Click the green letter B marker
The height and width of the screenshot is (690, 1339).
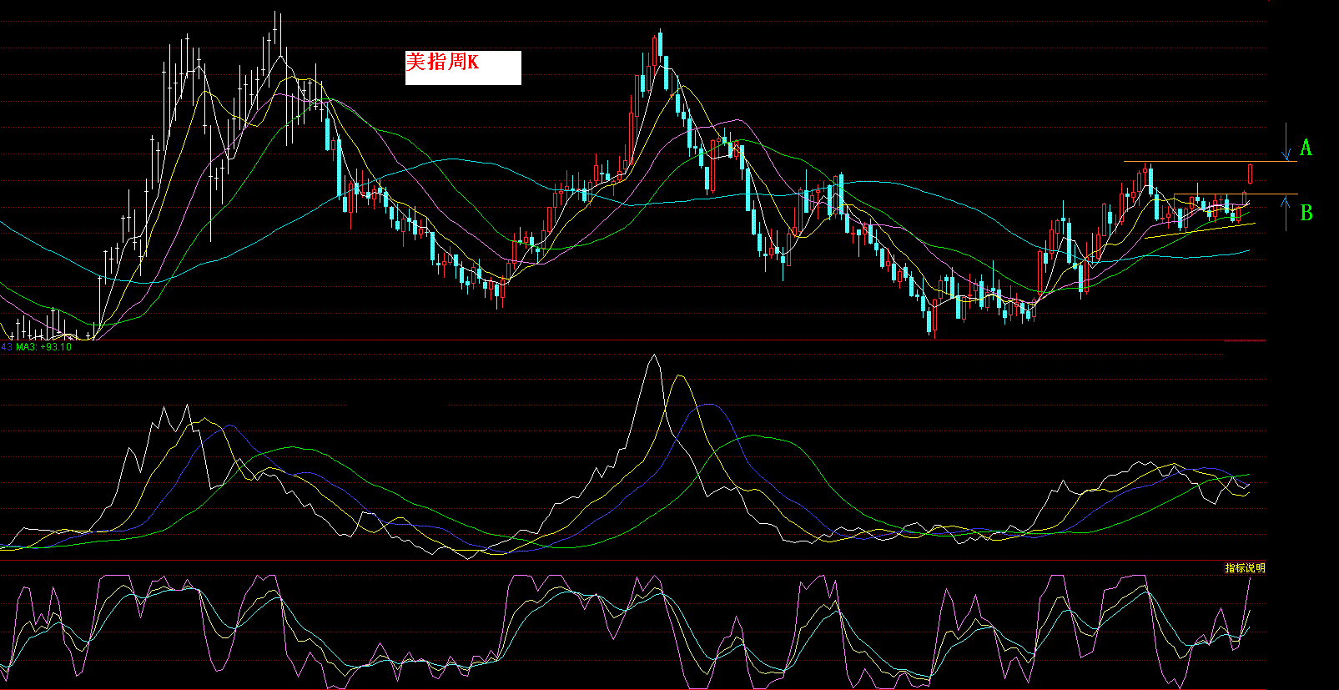click(1306, 213)
